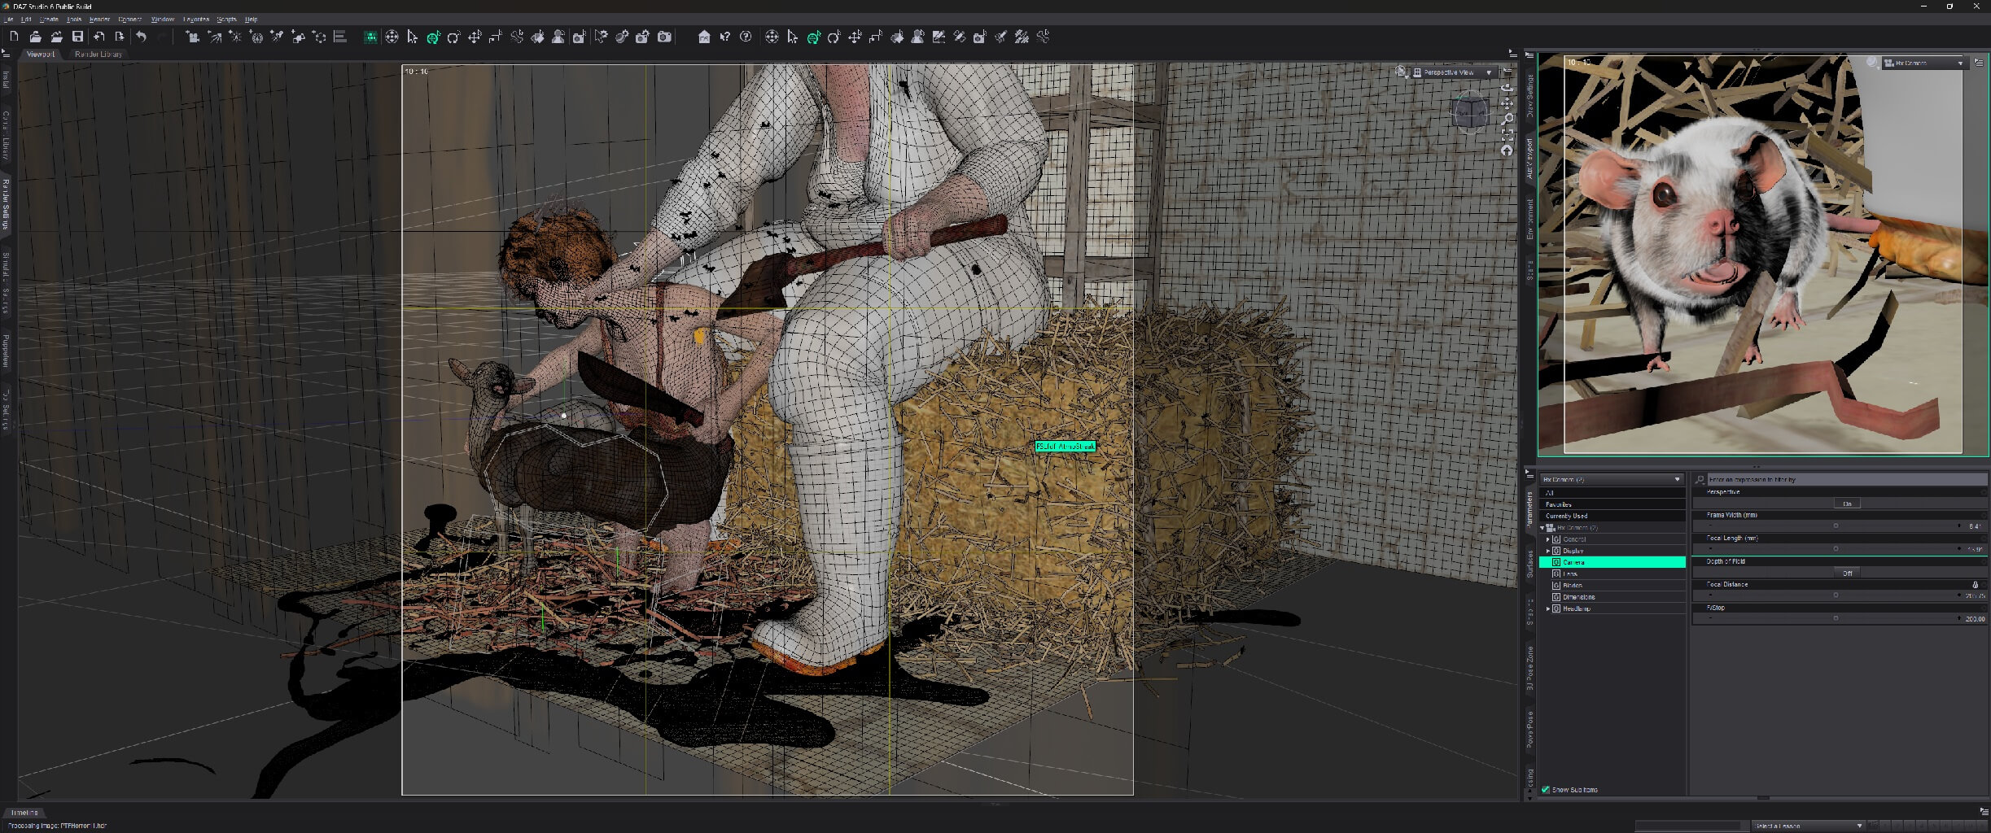Select the Favorites filter row
The height and width of the screenshot is (833, 1991).
point(1612,504)
